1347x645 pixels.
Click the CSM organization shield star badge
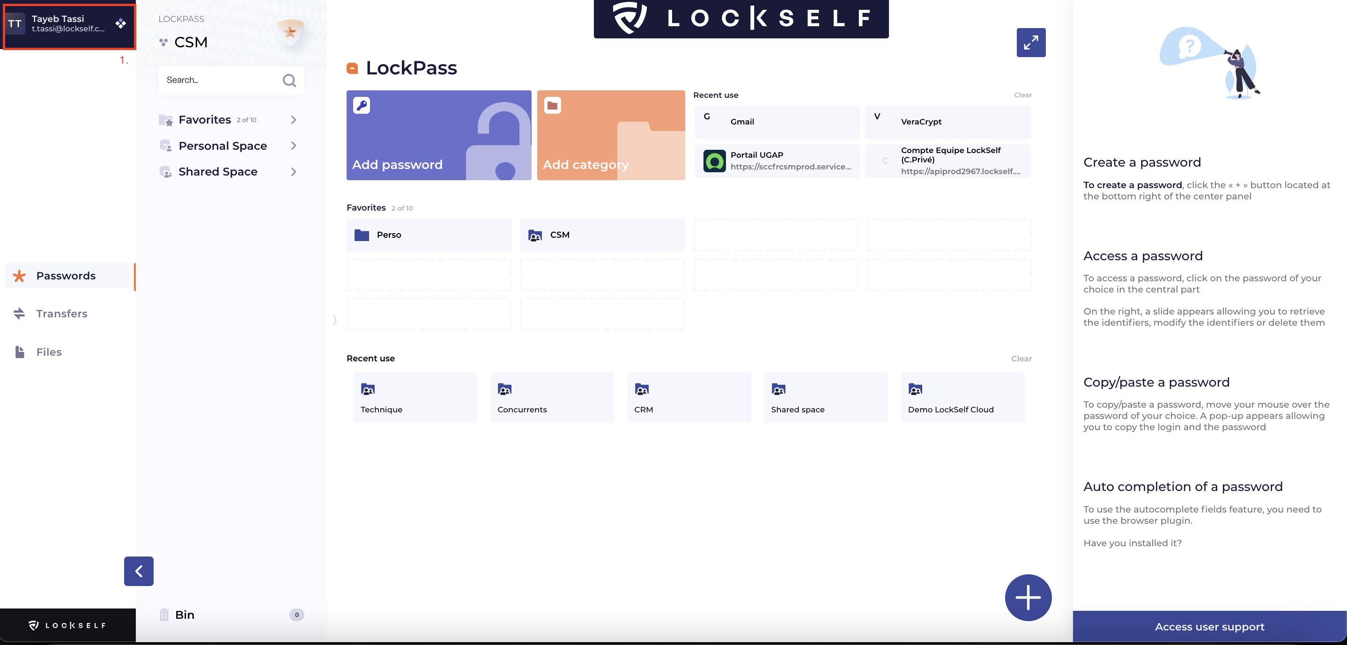point(290,32)
